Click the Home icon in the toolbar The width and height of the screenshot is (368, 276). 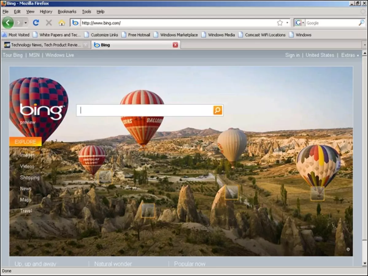pos(62,22)
